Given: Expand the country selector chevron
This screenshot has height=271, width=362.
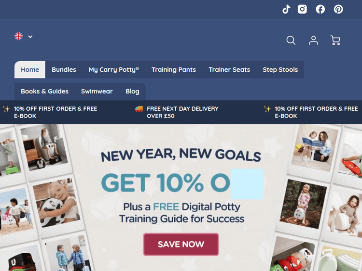Looking at the screenshot, I should point(30,37).
